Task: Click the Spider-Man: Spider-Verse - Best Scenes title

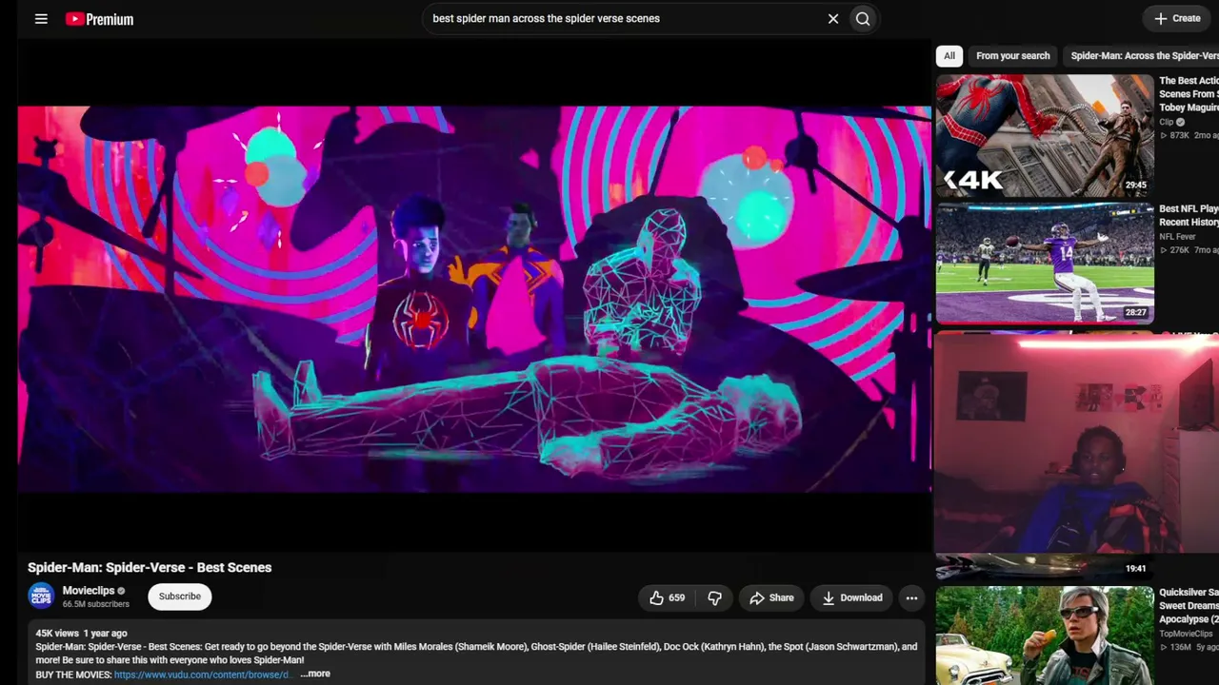Action: (150, 567)
